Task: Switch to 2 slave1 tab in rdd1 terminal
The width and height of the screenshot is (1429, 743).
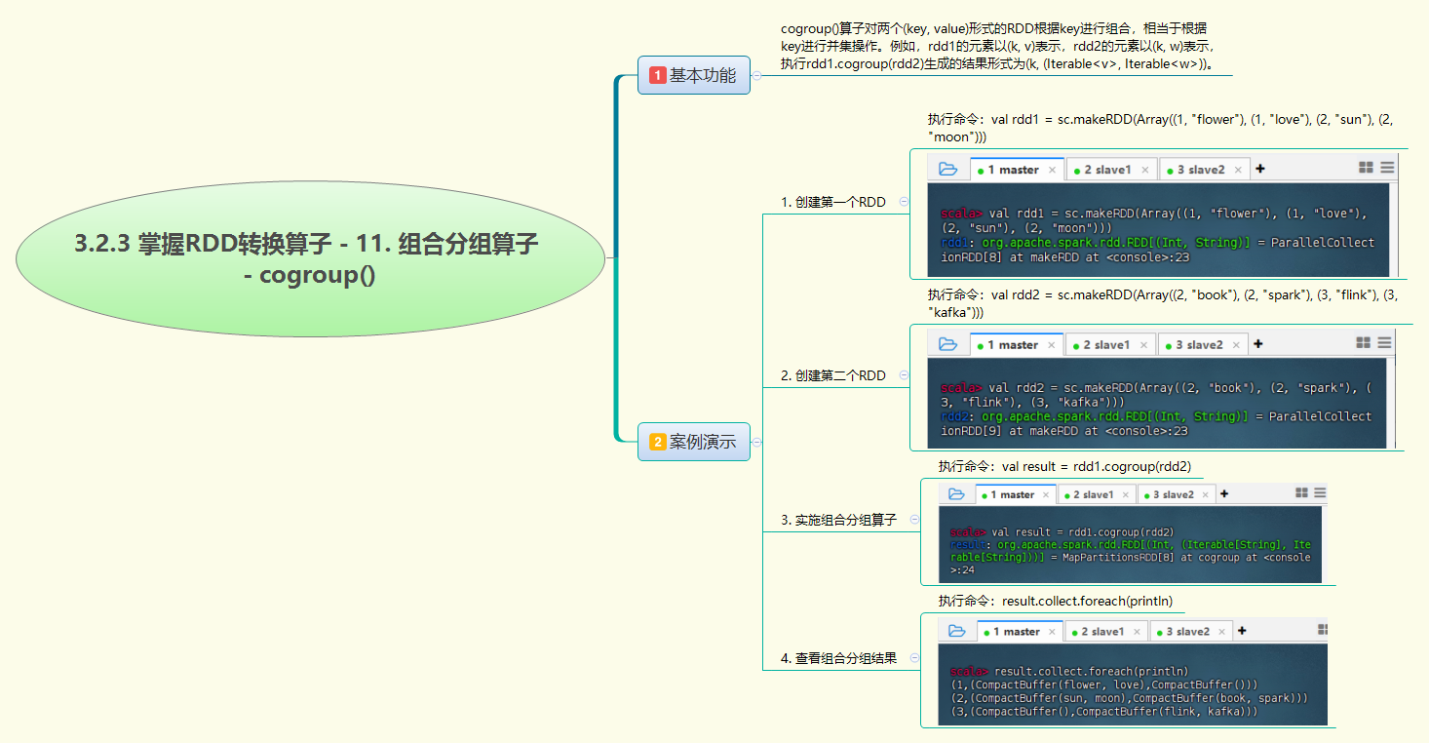Action: tap(1111, 170)
